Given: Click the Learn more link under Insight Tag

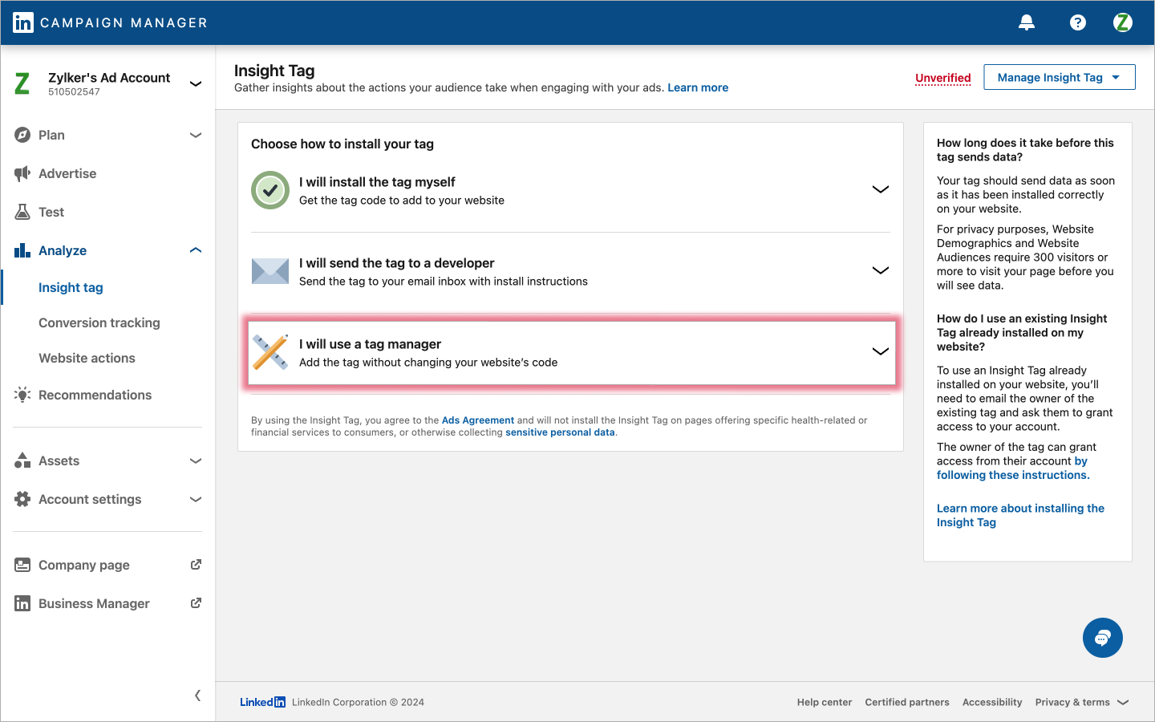Looking at the screenshot, I should [698, 87].
